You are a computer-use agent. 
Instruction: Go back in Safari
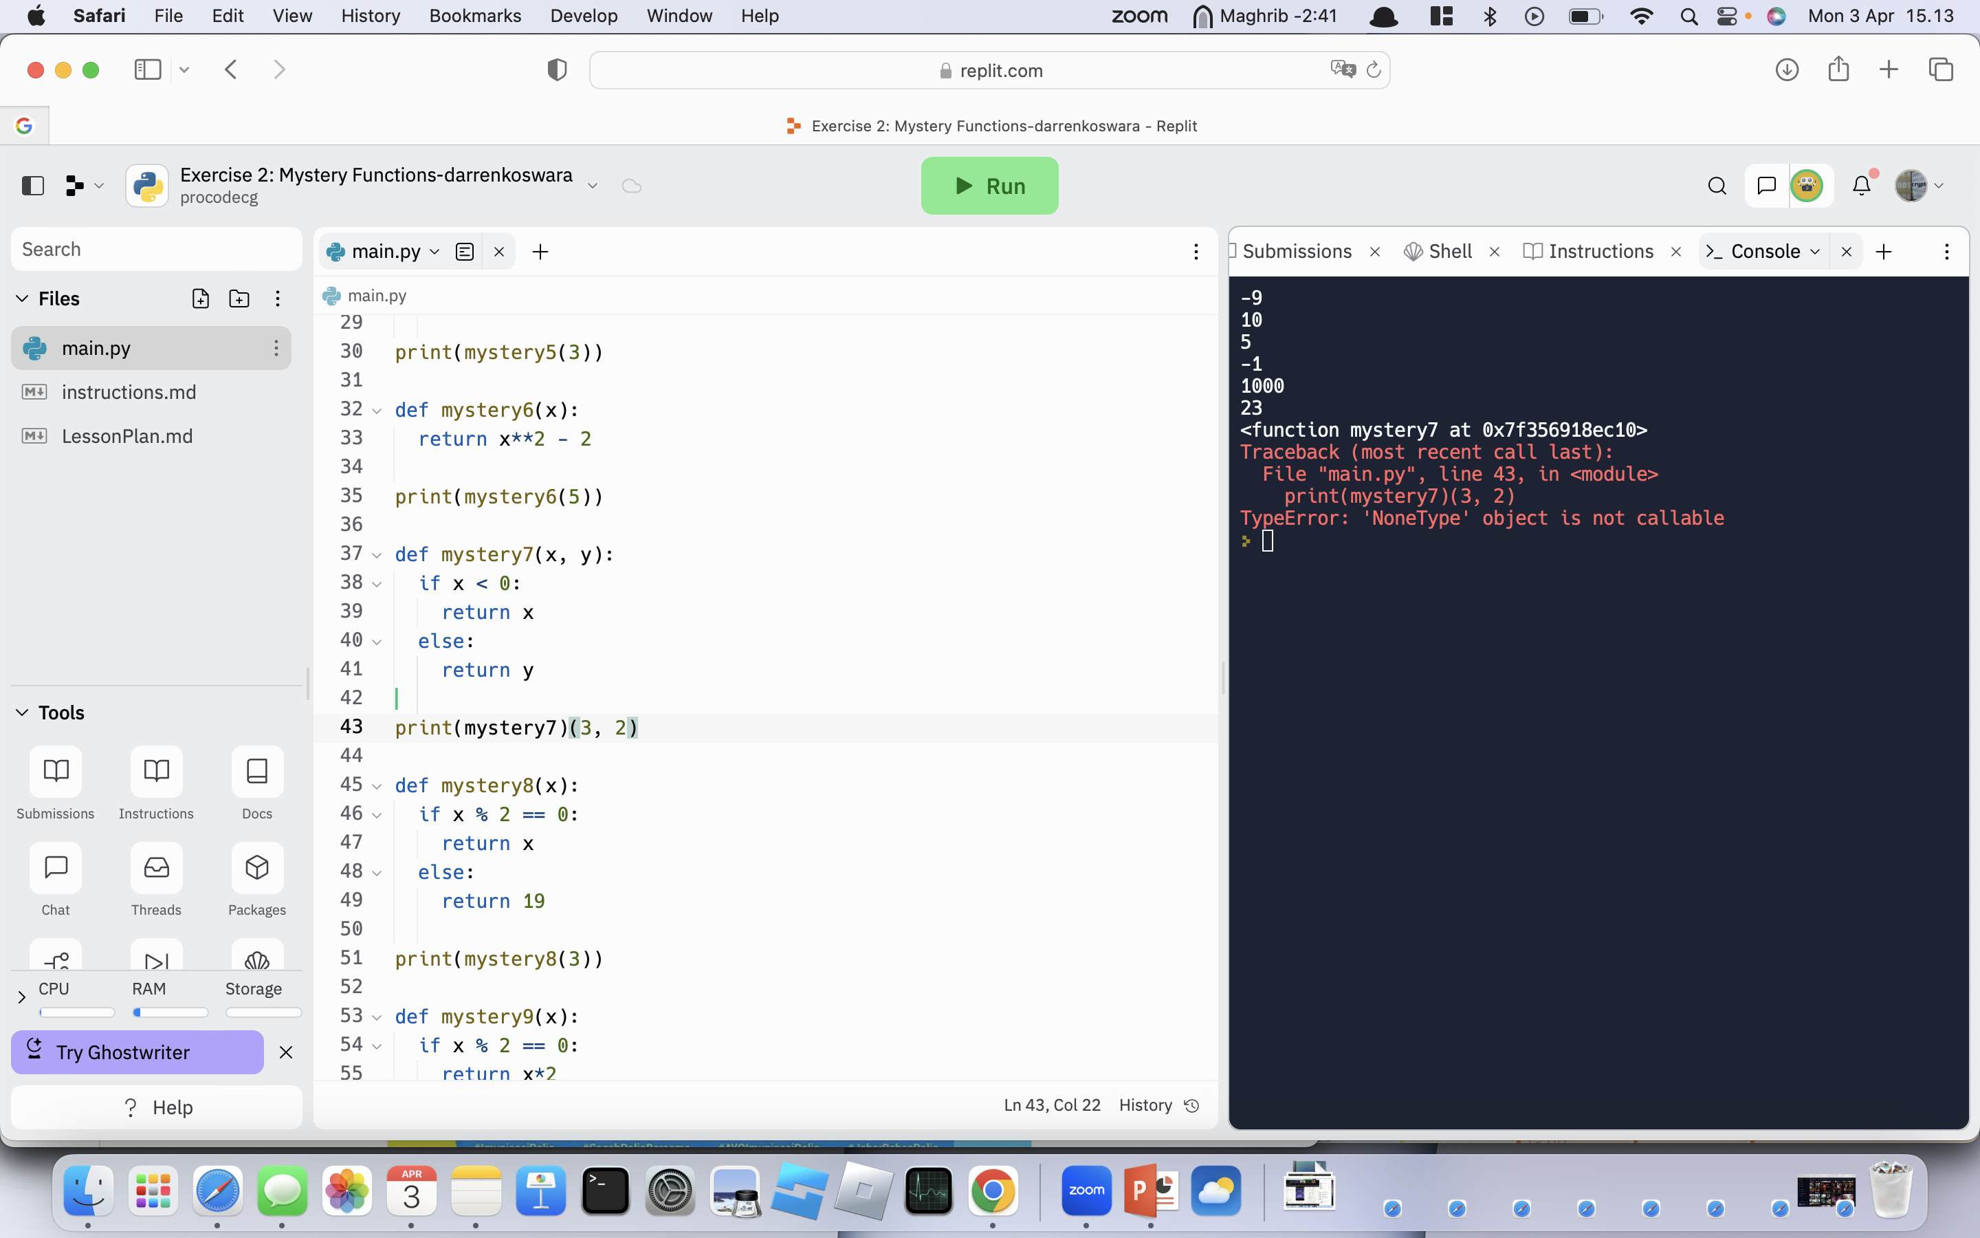(231, 69)
